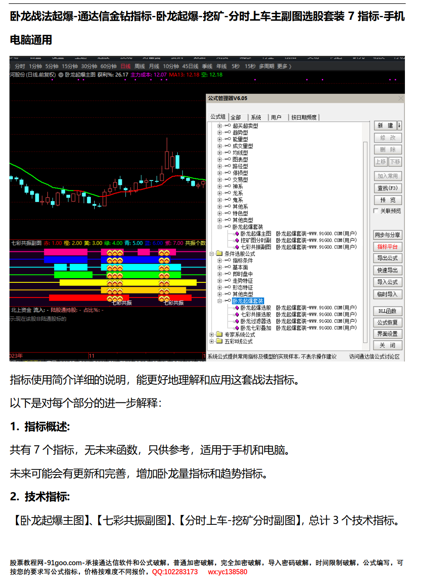426x582 pixels.
Task: Open the 更多 periods menu
Action: click(x=284, y=66)
